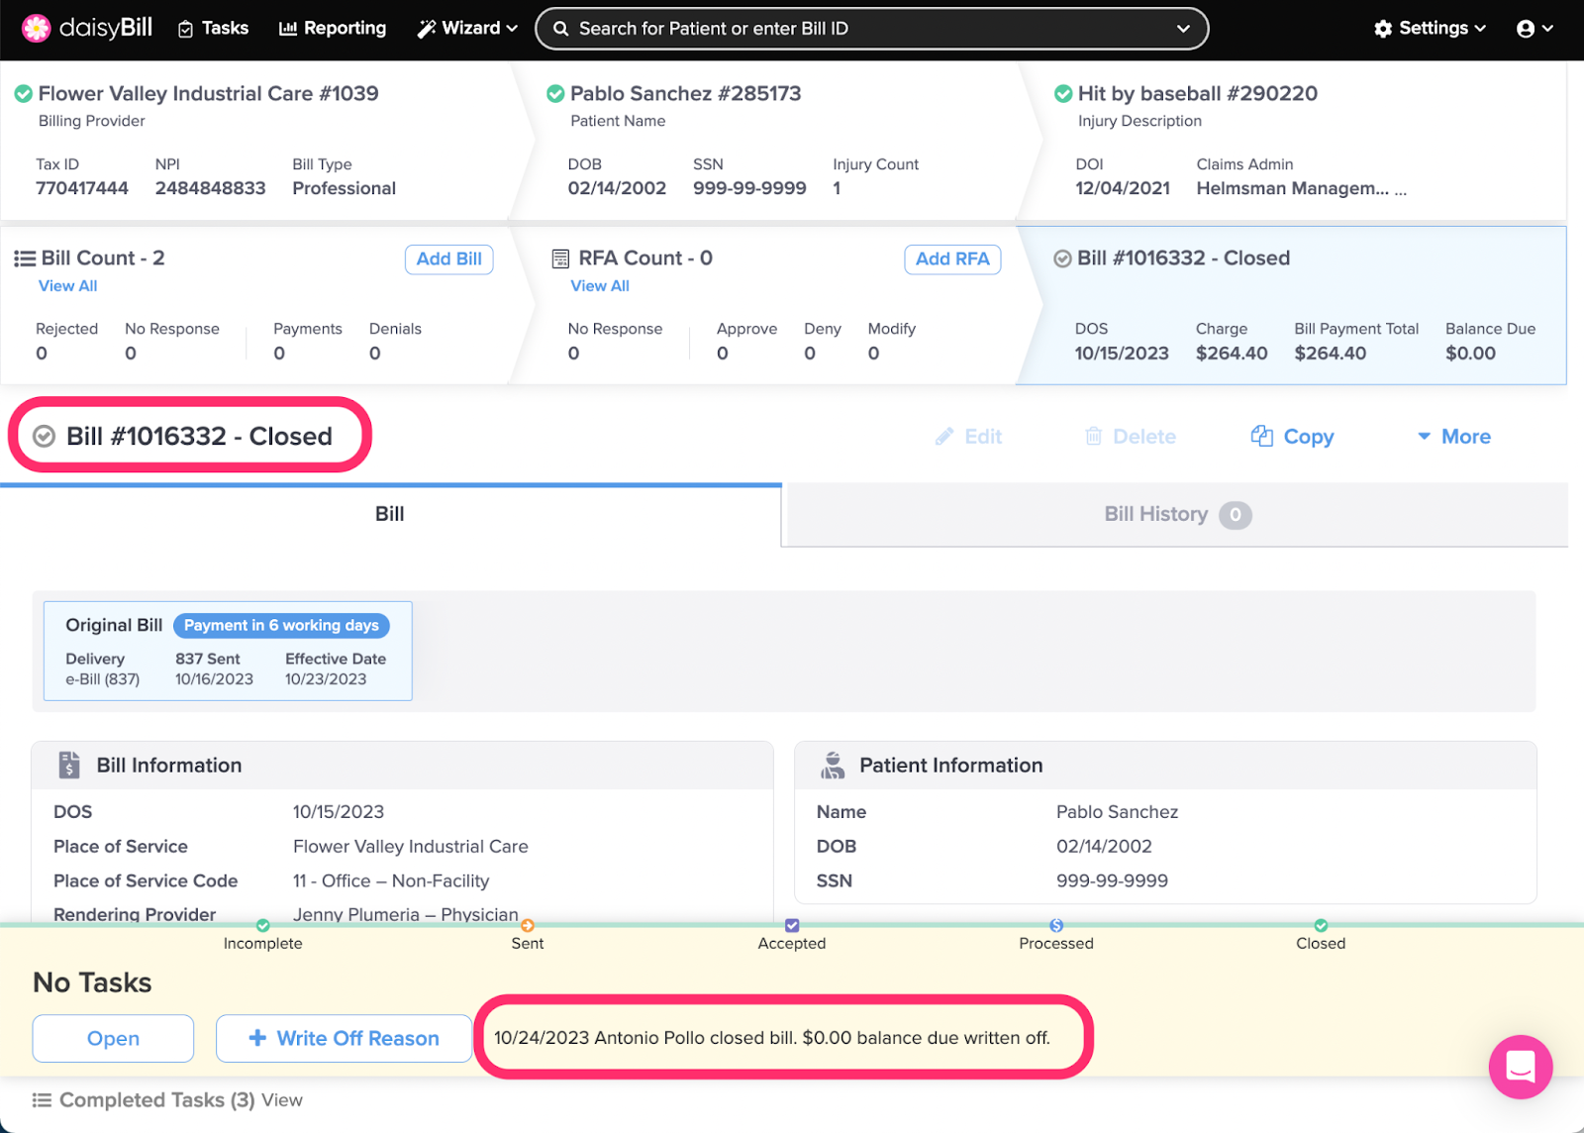
Task: Click the Incomplete status marker
Action: tap(262, 925)
